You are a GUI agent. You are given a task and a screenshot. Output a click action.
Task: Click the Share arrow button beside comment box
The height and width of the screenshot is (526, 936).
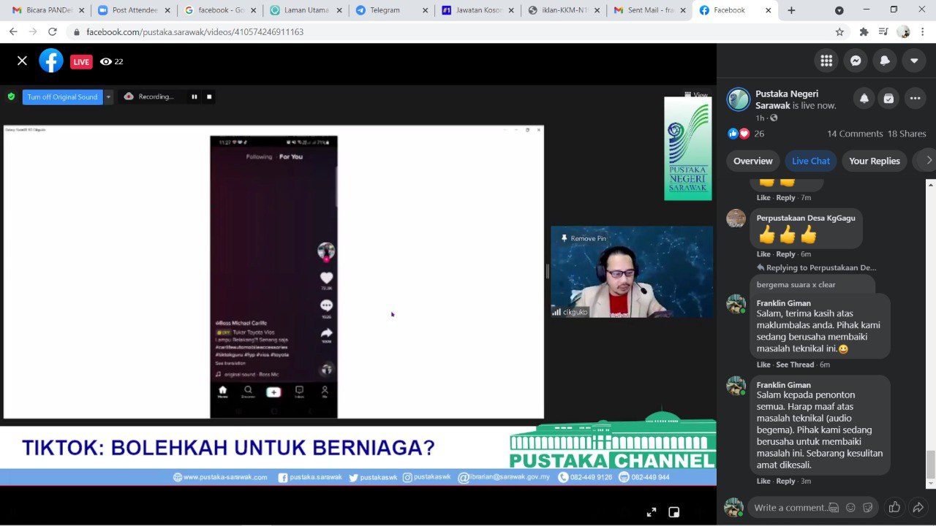pos(918,507)
